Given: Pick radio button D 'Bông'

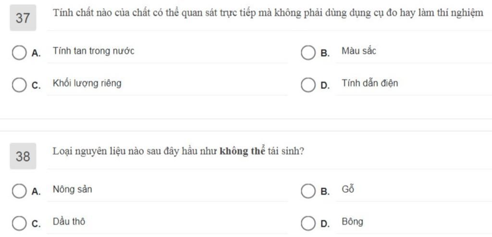Looking at the screenshot, I should click(308, 224).
